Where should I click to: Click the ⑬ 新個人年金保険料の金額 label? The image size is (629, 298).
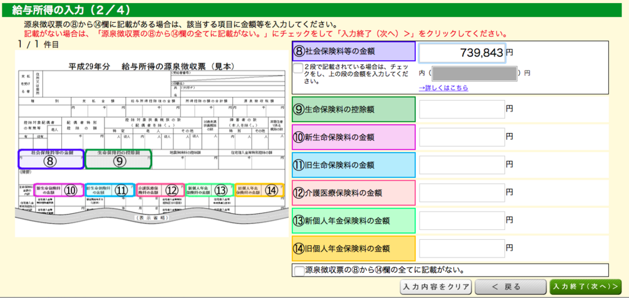354,220
